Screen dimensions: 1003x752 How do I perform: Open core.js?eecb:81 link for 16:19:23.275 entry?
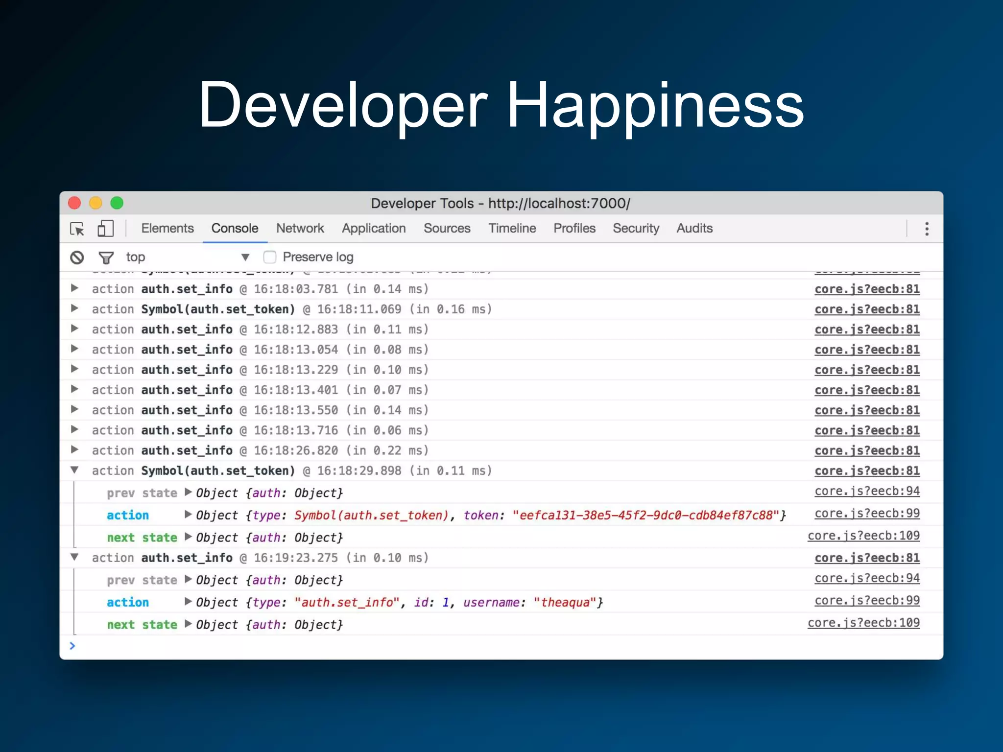(x=867, y=558)
